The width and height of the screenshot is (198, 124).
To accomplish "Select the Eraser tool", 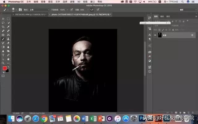I will 8,43.
